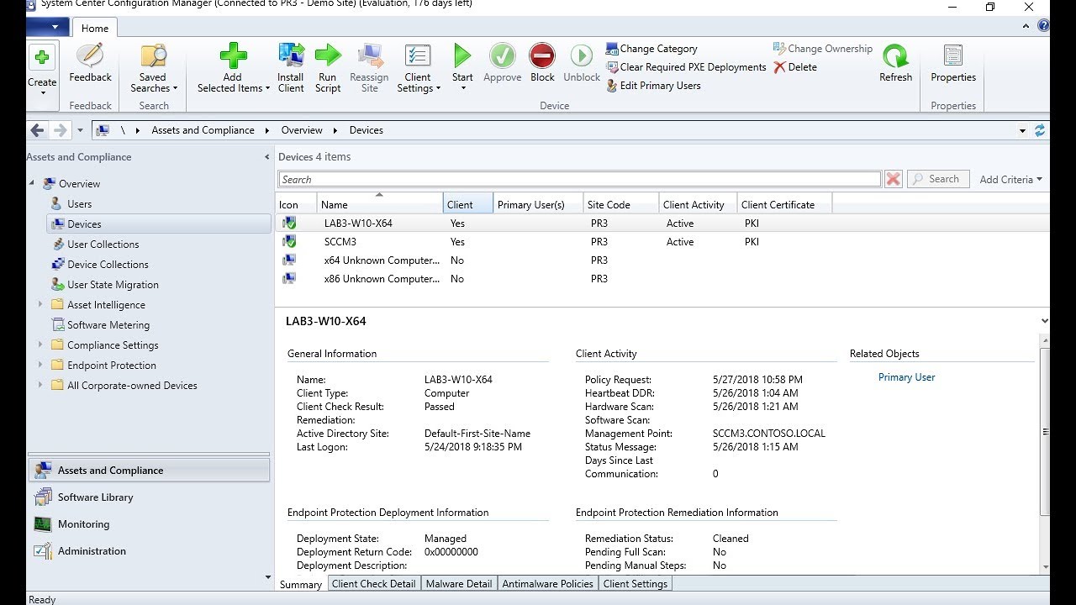Click the Help question mark icon
This screenshot has height=605, width=1076.
click(x=1043, y=26)
